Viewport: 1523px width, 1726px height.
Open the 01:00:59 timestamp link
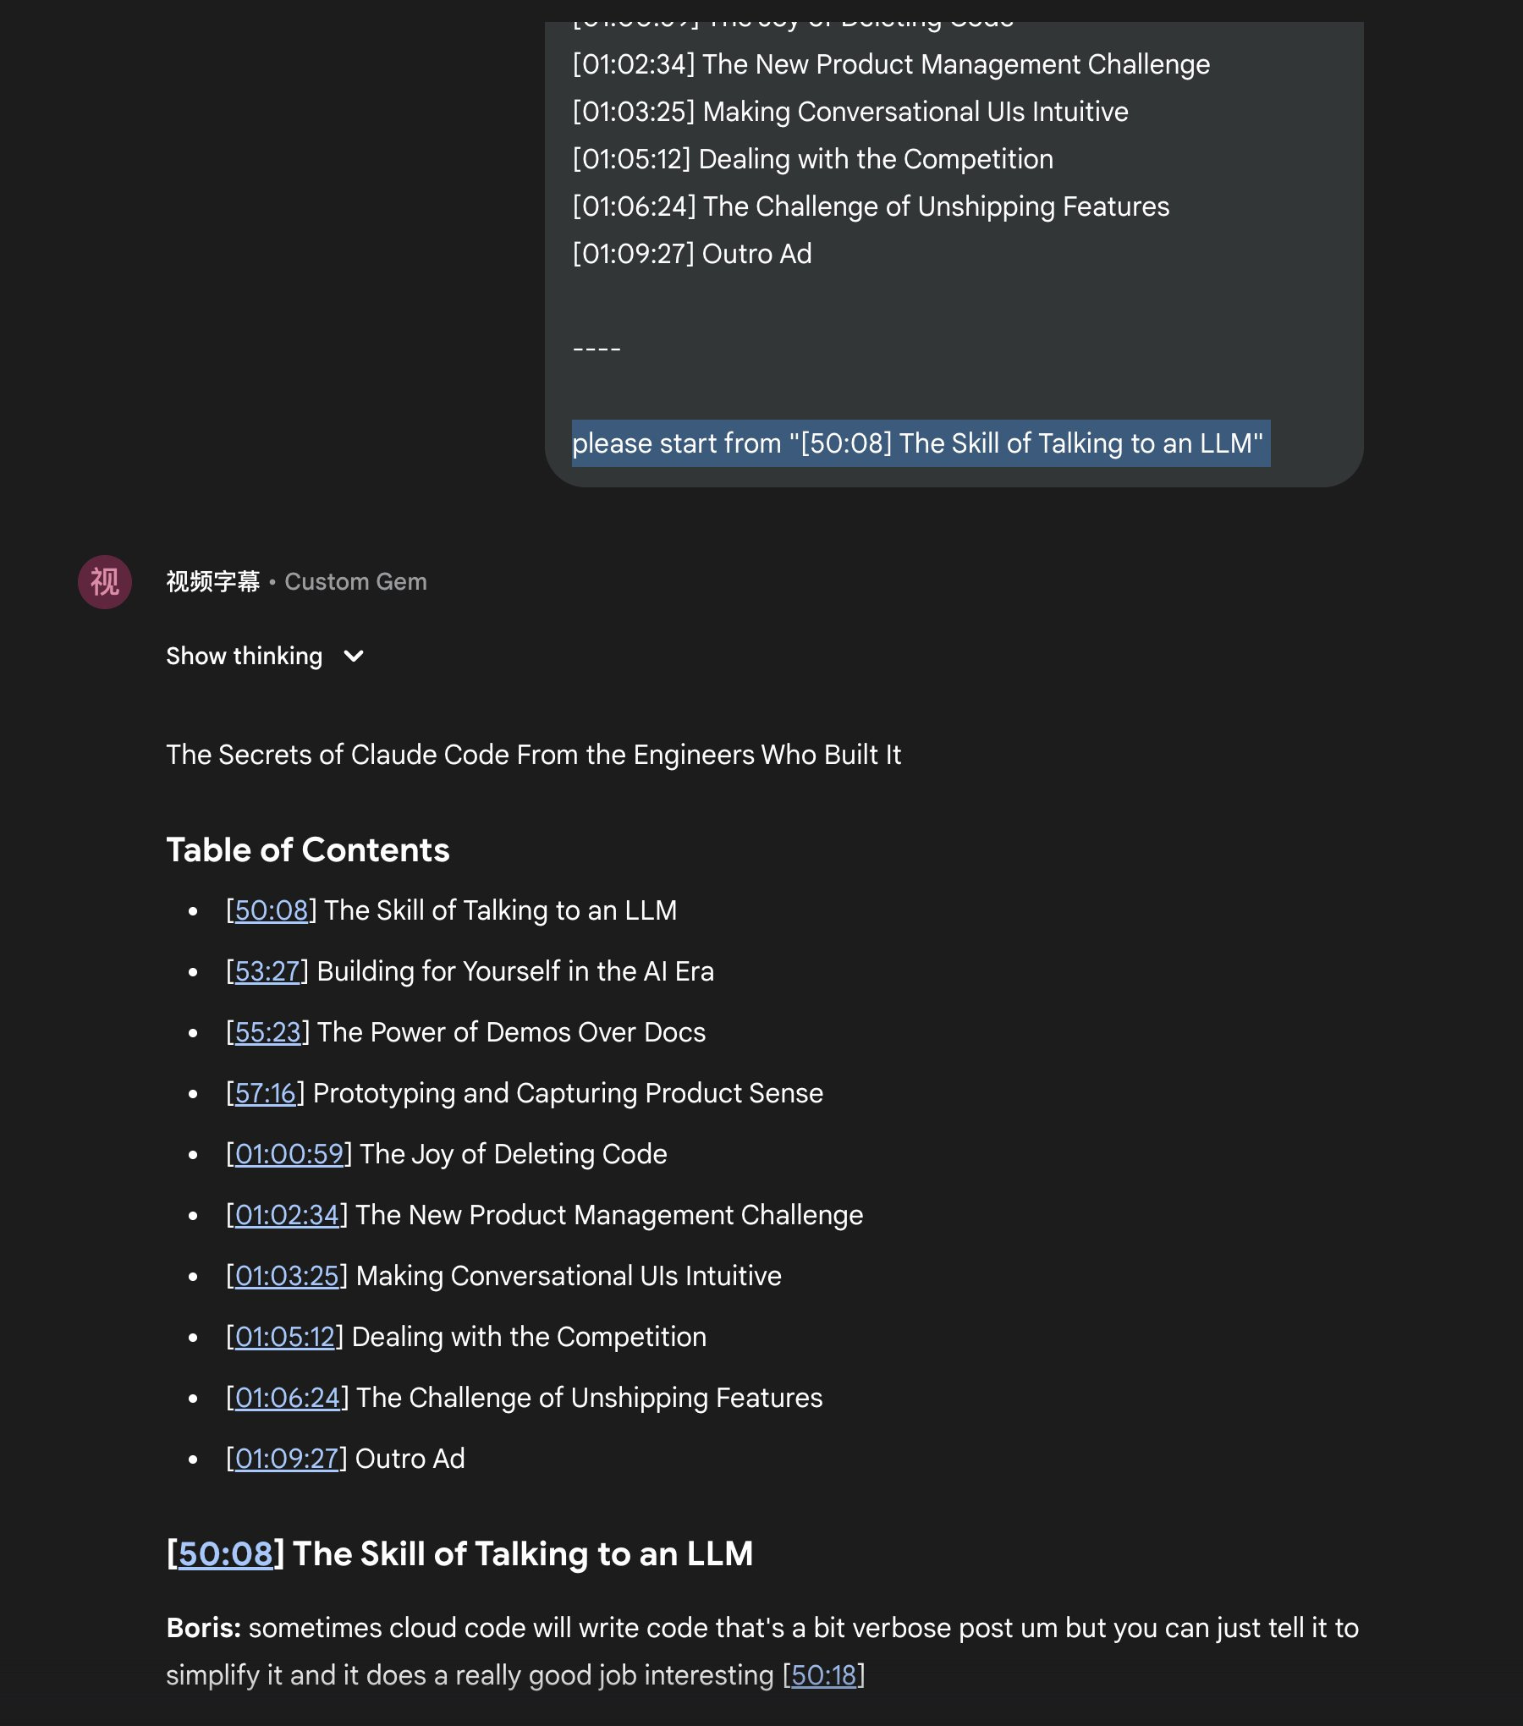coord(289,1154)
